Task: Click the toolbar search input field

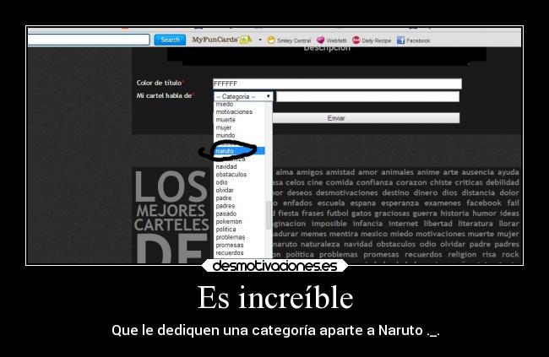Action: 89,40
